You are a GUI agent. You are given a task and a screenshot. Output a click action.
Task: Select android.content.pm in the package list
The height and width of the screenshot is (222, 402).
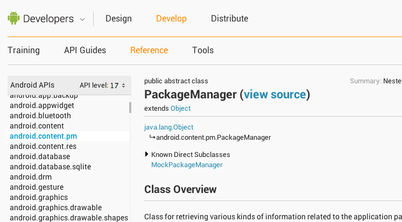click(x=43, y=136)
